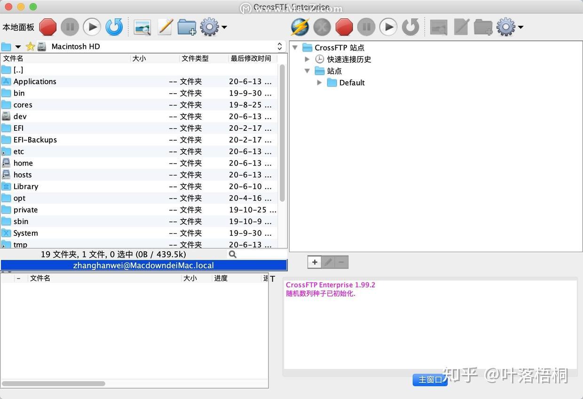This screenshot has height=399, width=583.
Task: Click the + button to add a site
Action: pyautogui.click(x=314, y=262)
